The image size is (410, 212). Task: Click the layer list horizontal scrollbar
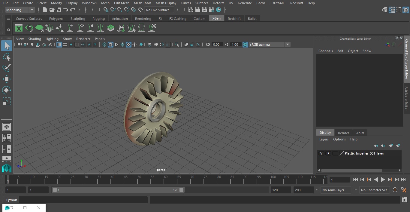(351, 170)
